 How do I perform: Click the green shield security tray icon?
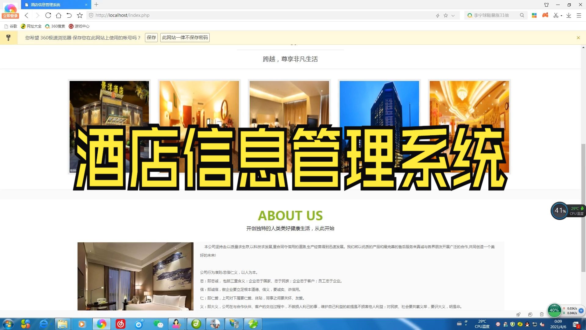click(512, 324)
